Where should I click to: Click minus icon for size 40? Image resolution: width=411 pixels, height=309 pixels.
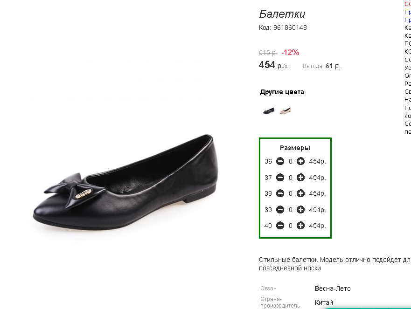[x=280, y=226]
